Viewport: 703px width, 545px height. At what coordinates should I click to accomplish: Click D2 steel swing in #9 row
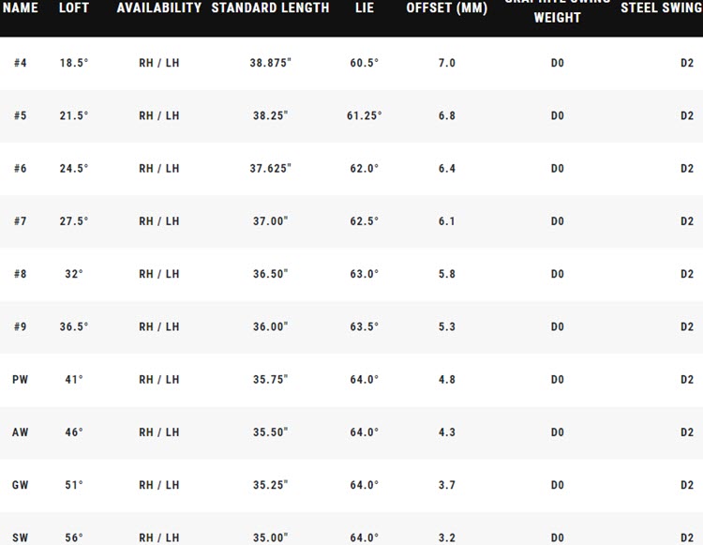tap(686, 326)
